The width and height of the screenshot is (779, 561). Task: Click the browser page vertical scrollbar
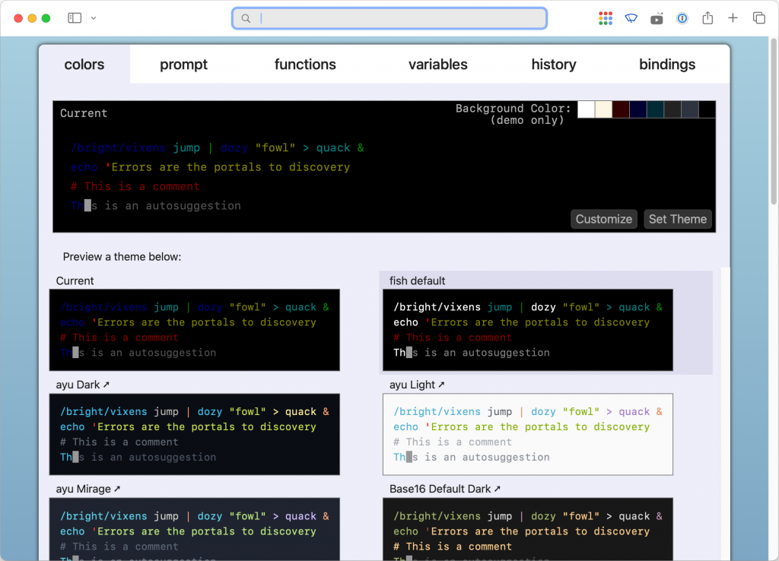click(x=774, y=122)
